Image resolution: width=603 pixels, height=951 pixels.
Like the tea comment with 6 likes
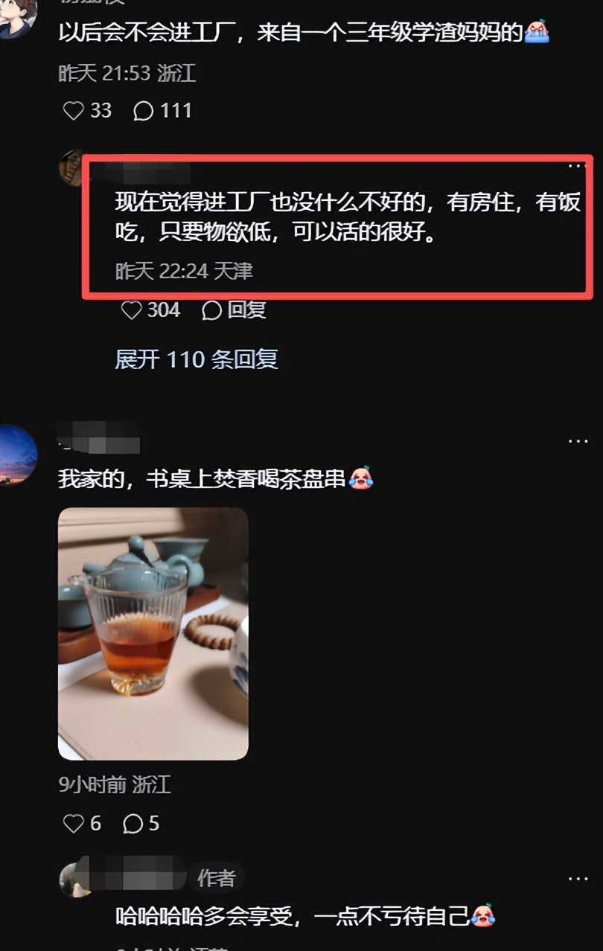pyautogui.click(x=82, y=824)
